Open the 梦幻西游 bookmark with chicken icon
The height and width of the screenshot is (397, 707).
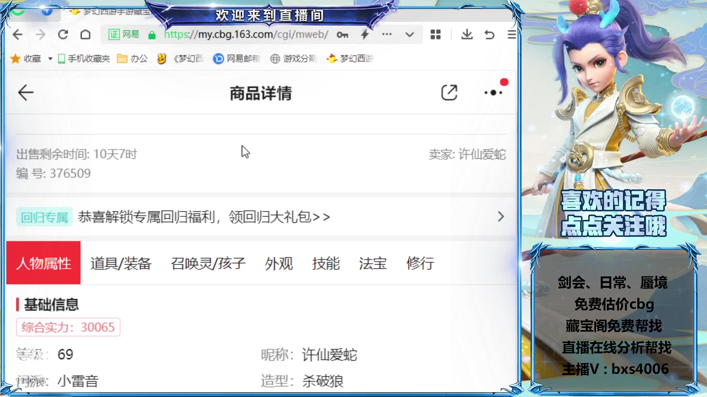point(350,58)
